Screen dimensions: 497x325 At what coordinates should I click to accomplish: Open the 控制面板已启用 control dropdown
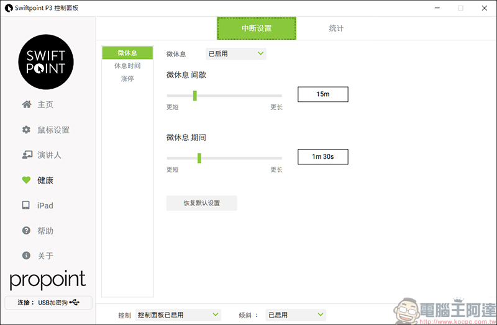point(178,315)
